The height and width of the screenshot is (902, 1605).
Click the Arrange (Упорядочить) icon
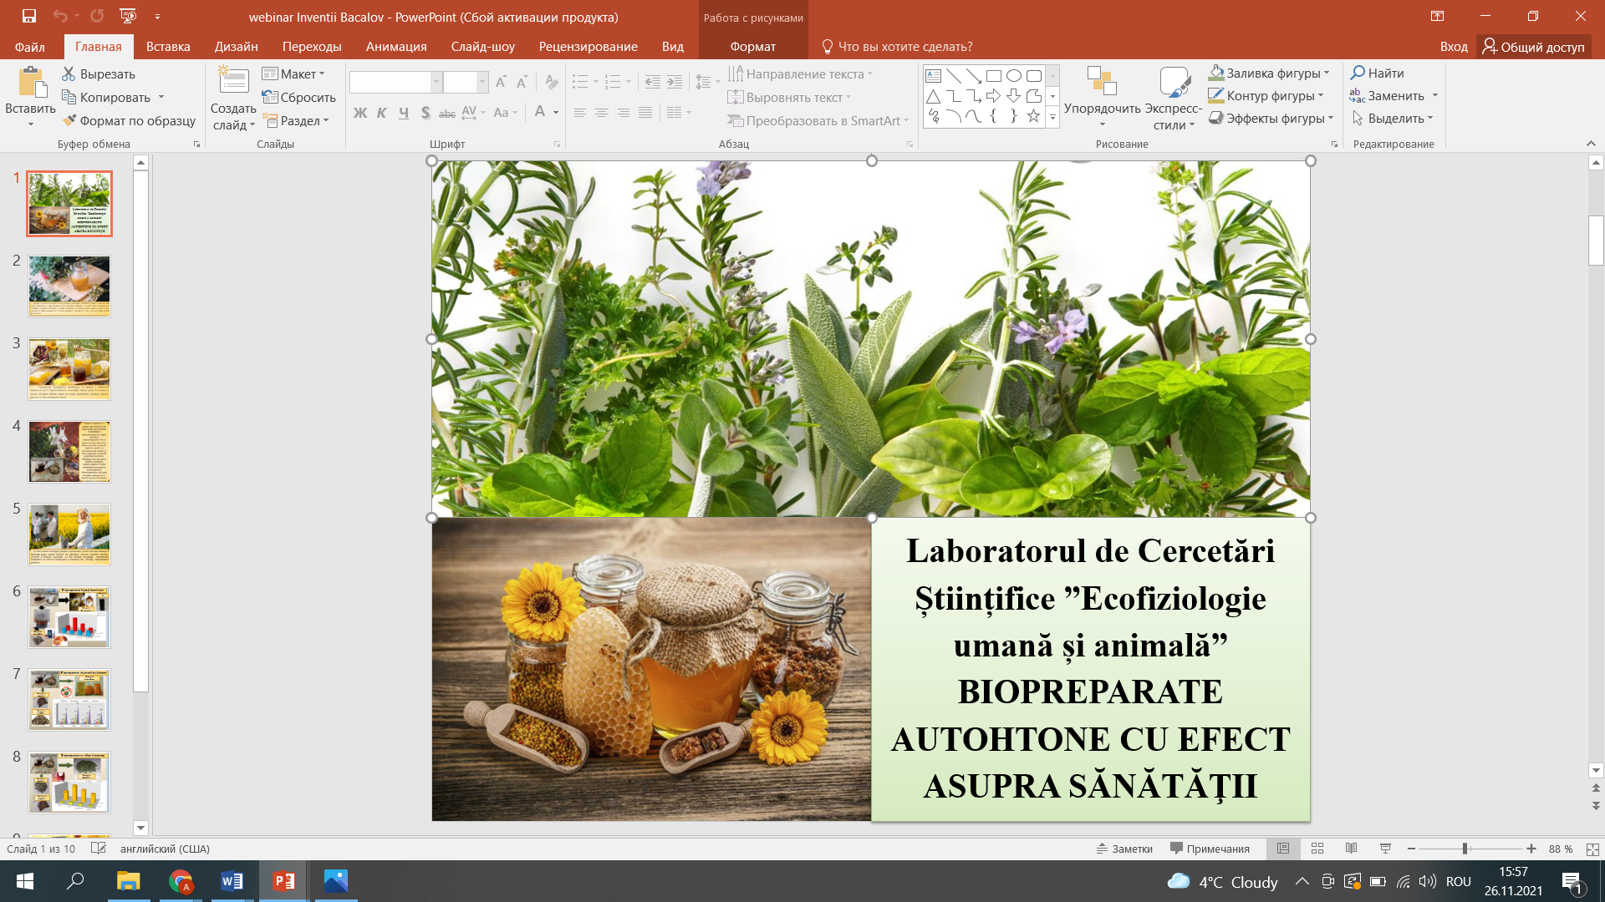[1102, 81]
